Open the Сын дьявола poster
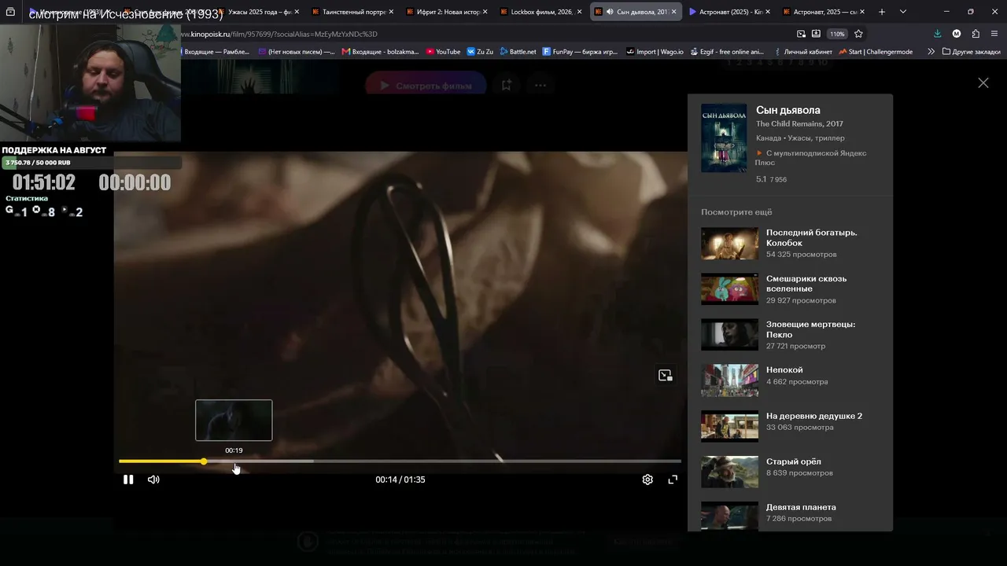This screenshot has height=566, width=1007. pyautogui.click(x=724, y=138)
